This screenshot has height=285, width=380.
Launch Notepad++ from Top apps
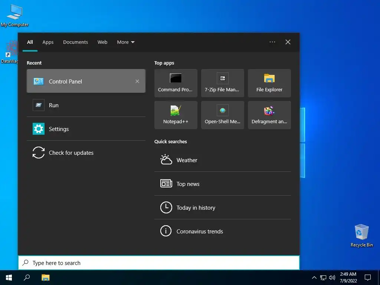click(176, 115)
